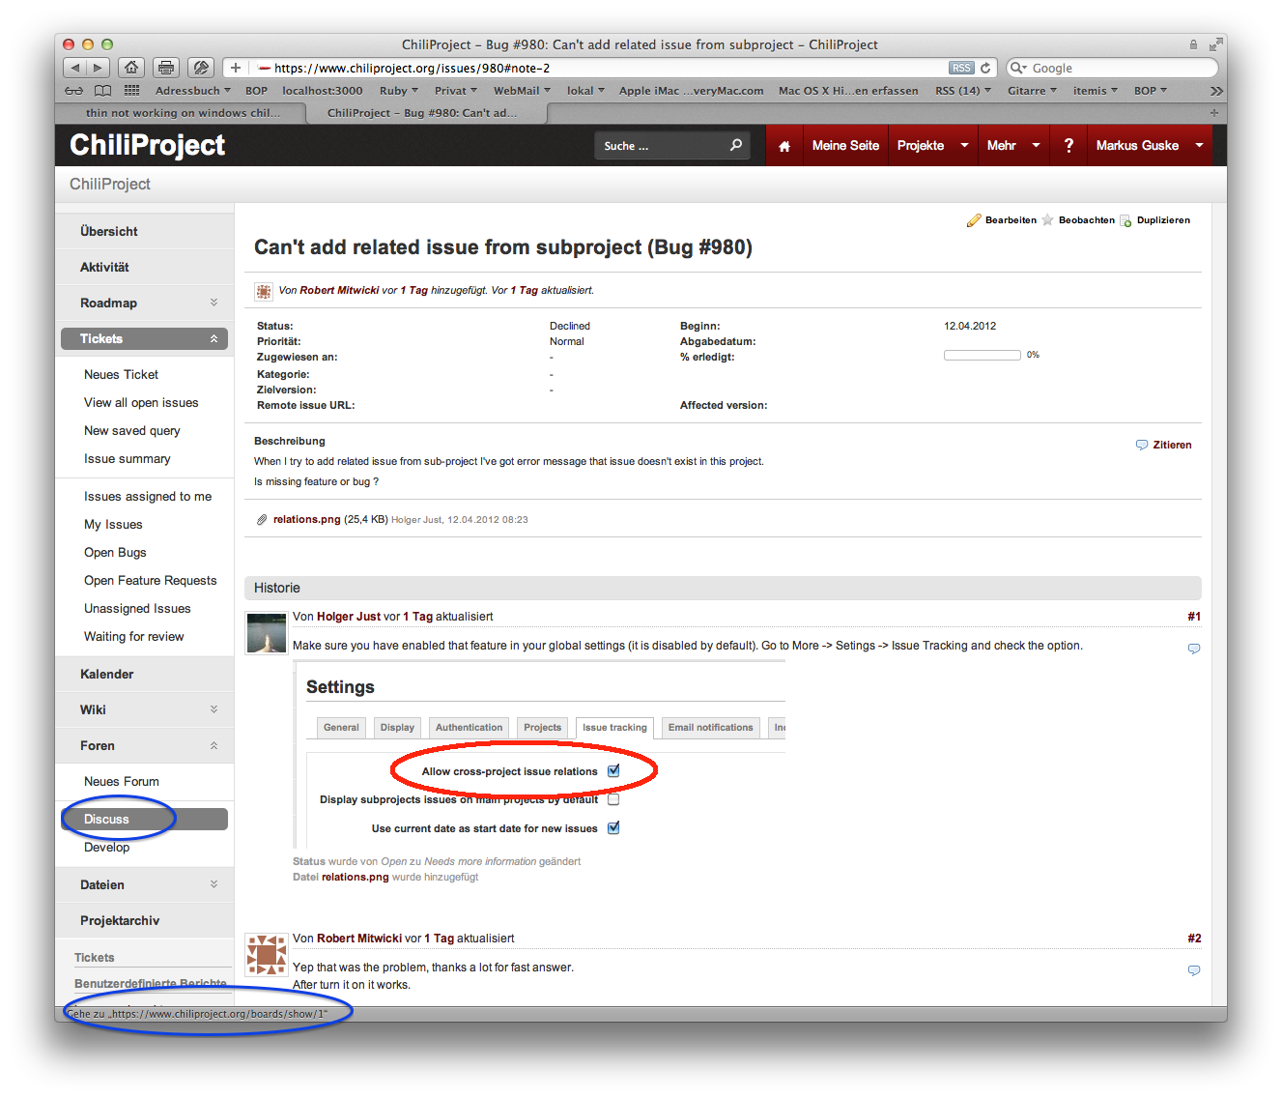Open Top Sites grid icon
1282x1098 pixels.
131,91
